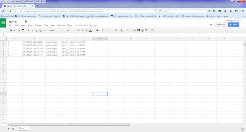Open the font size dropdown

tap(70, 30)
